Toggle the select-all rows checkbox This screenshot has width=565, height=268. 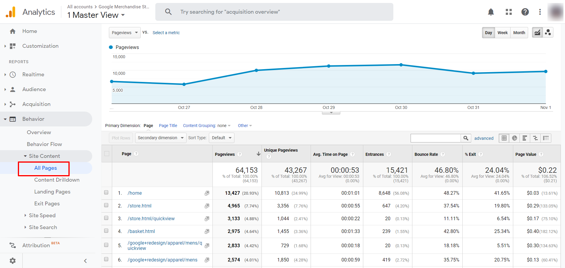click(x=107, y=153)
